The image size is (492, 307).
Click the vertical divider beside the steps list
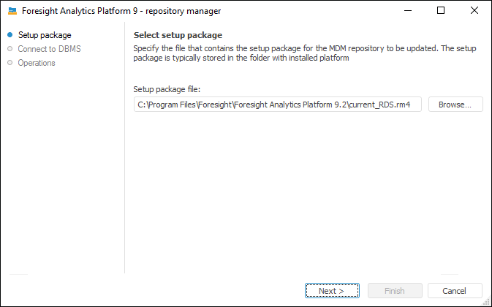pyautogui.click(x=125, y=146)
